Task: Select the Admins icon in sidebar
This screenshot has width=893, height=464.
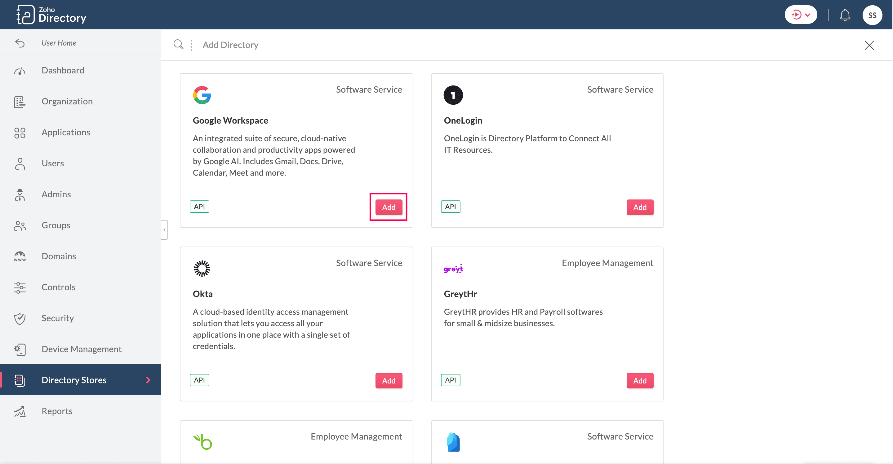Action: (x=20, y=195)
